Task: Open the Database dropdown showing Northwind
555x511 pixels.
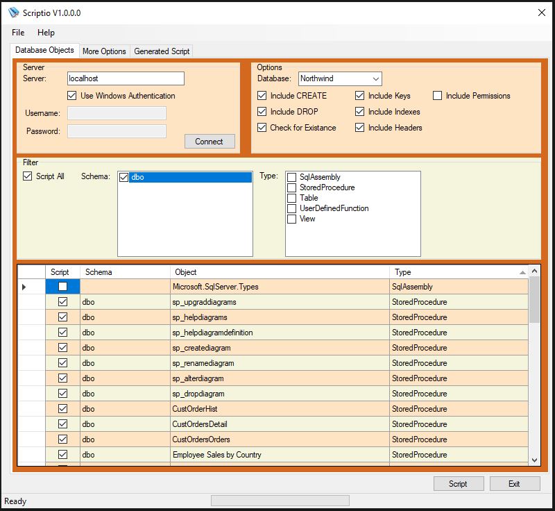Action: tap(340, 78)
